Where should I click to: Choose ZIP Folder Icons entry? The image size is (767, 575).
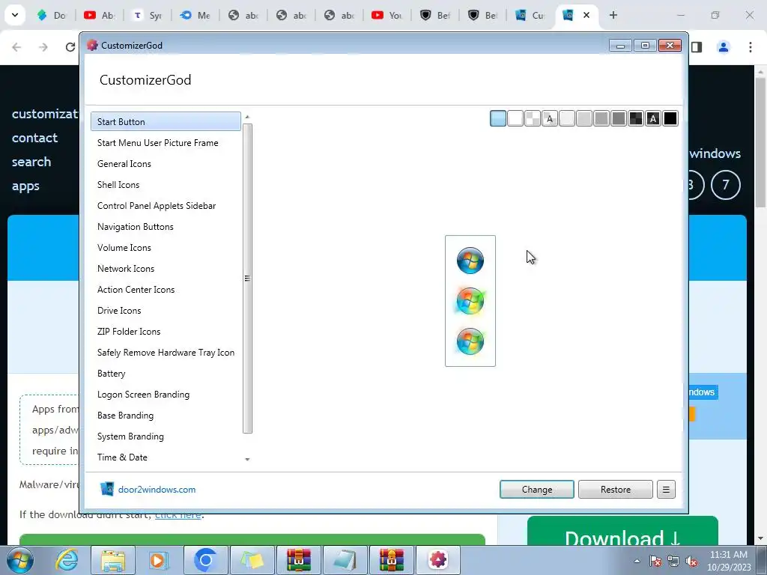[166, 332]
